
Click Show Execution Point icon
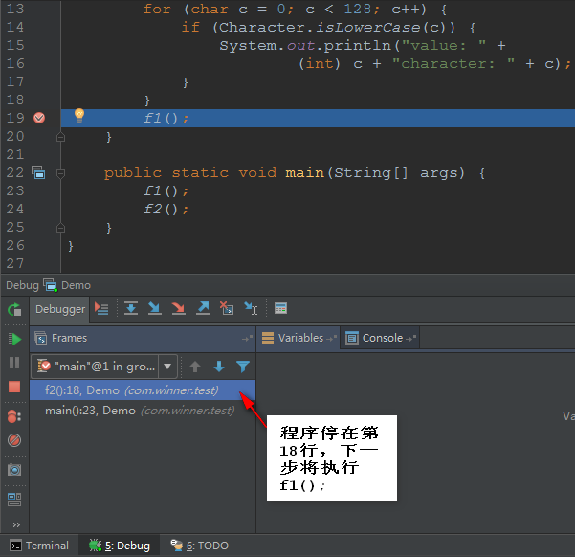coord(101,308)
